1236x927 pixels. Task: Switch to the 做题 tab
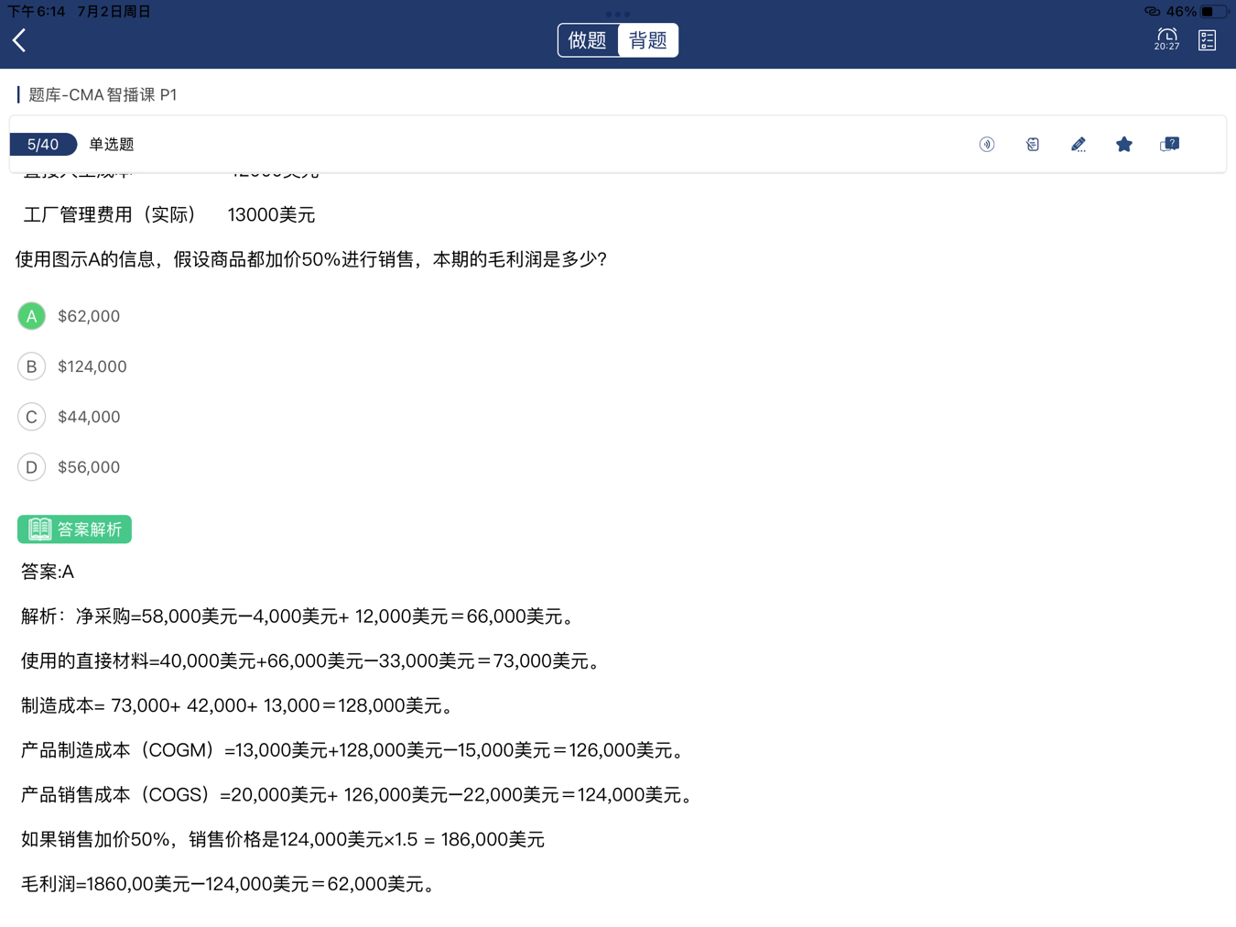[x=588, y=40]
